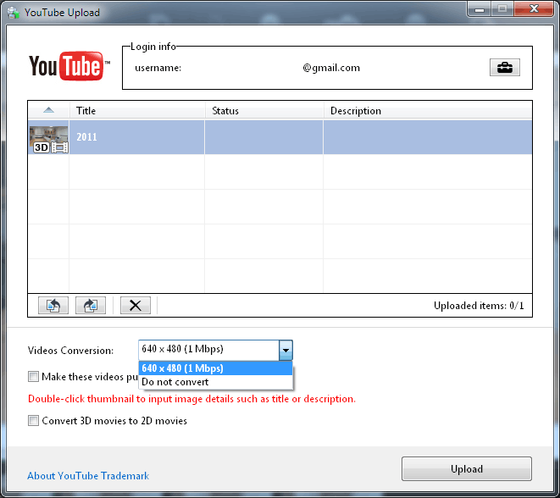Click the YouTube logo
Screen dimensions: 560x498
pyautogui.click(x=69, y=66)
